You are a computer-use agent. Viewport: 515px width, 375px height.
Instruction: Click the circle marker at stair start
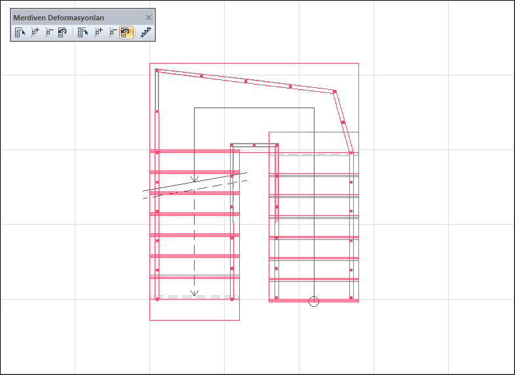pyautogui.click(x=314, y=301)
